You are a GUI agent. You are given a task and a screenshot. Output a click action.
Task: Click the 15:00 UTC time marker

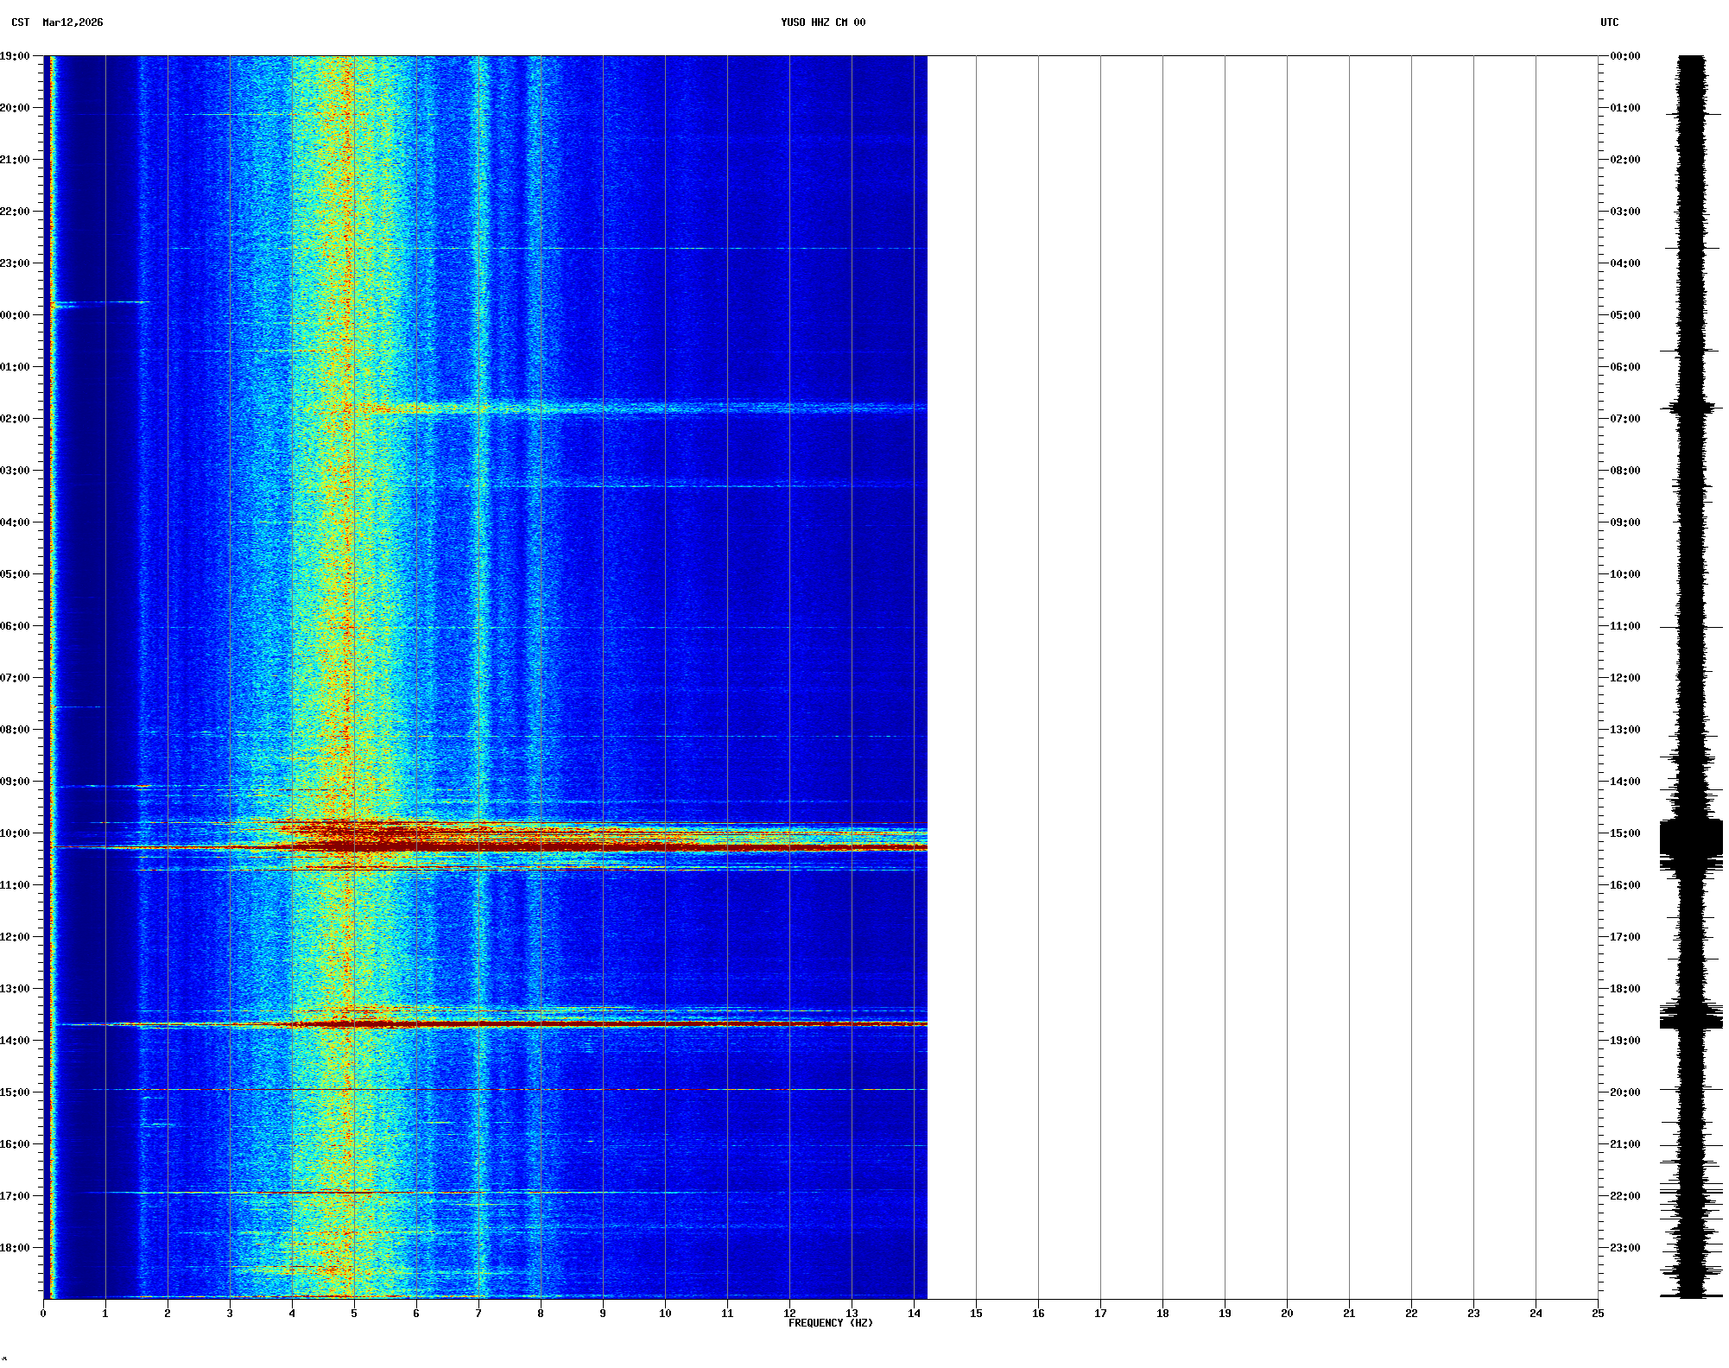point(1624,833)
